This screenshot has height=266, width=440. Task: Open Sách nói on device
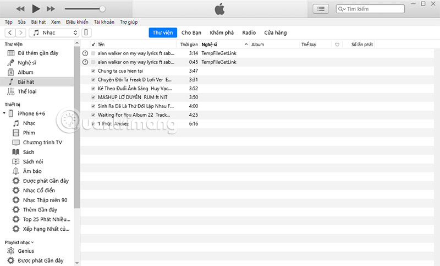33,161
